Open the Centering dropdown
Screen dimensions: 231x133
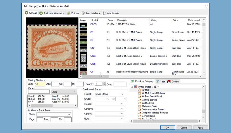(x=122, y=109)
